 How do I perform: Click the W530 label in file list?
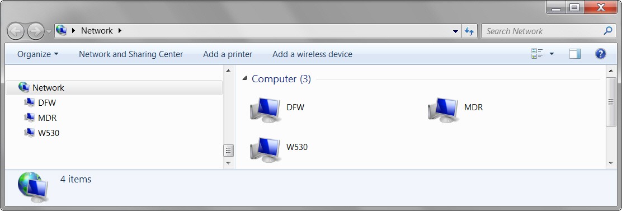296,147
